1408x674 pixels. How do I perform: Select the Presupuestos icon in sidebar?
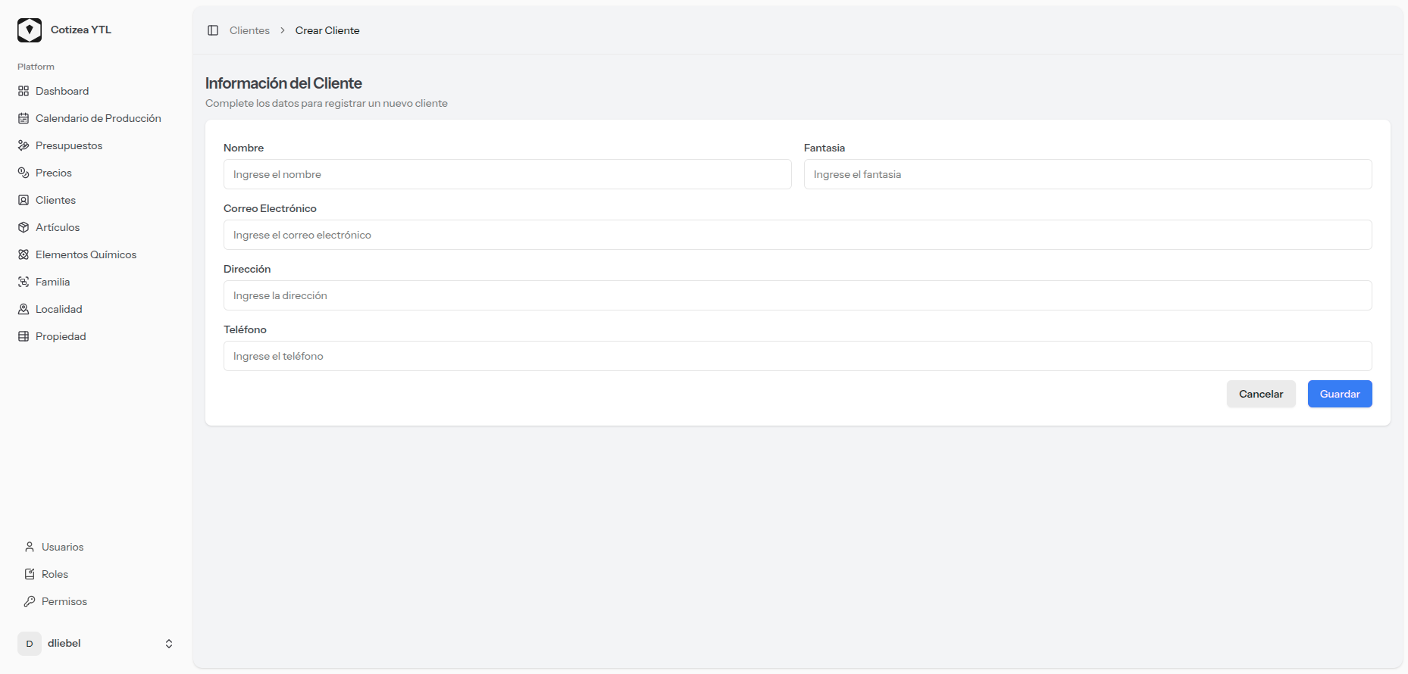tap(23, 145)
